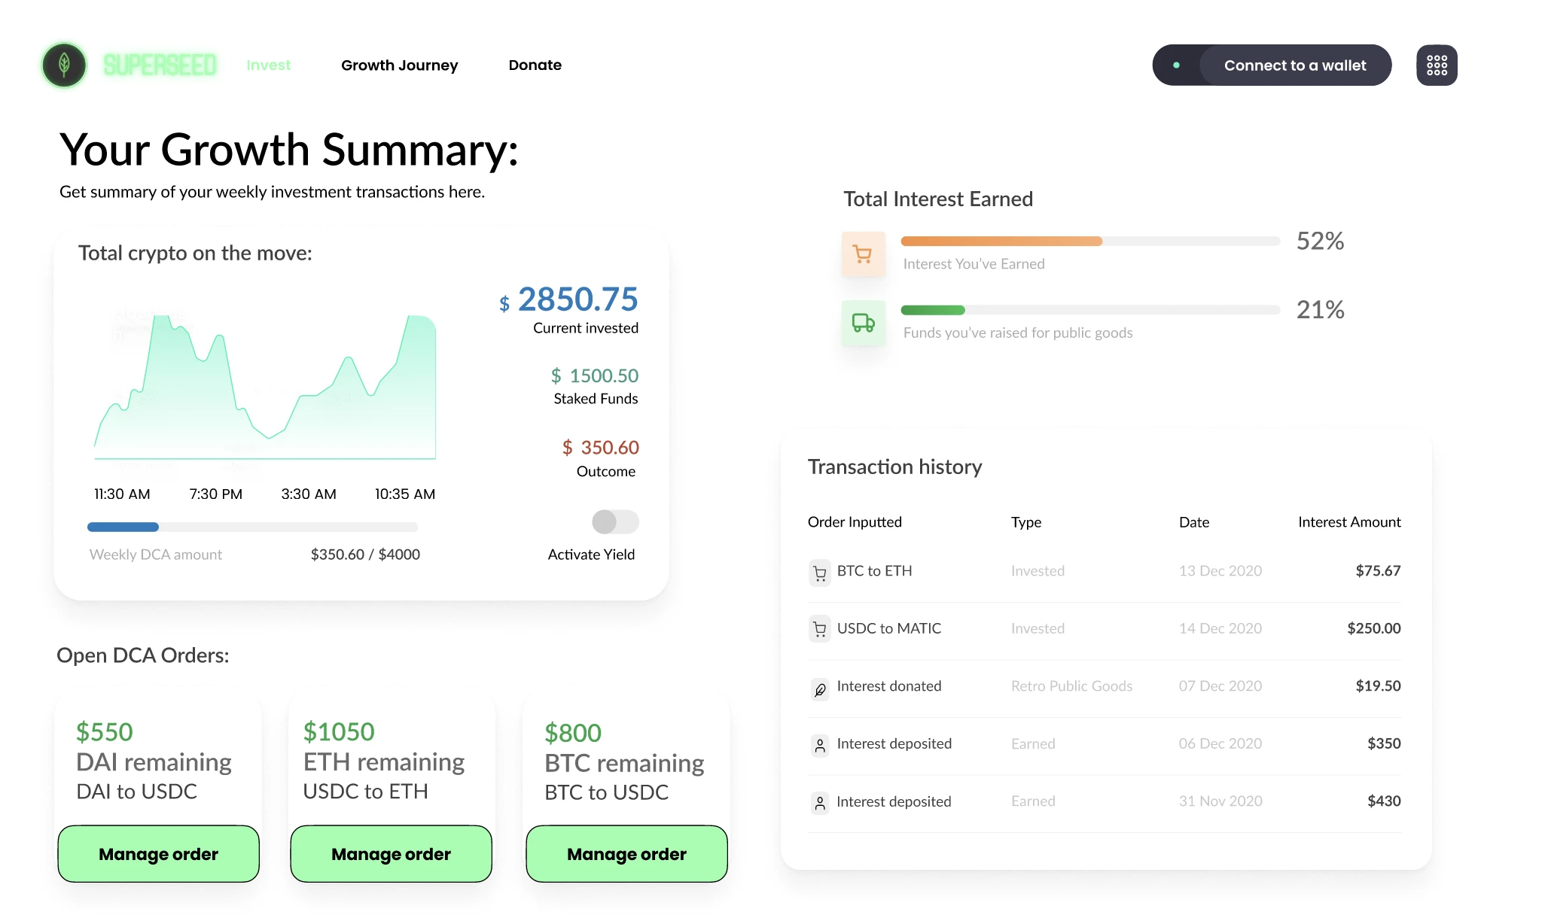Click the feather icon beside Interest donated

tap(820, 688)
